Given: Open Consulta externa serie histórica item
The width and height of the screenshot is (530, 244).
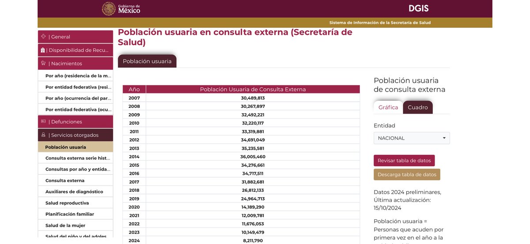Looking at the screenshot, I should 76,158.
